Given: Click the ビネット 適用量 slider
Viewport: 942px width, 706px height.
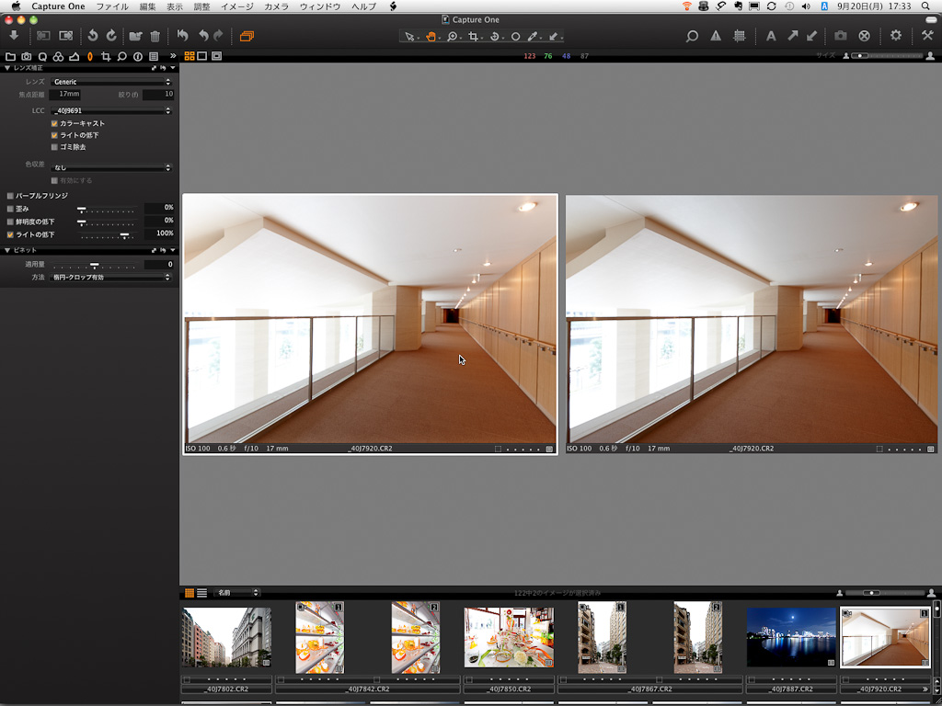Looking at the screenshot, I should [x=92, y=265].
